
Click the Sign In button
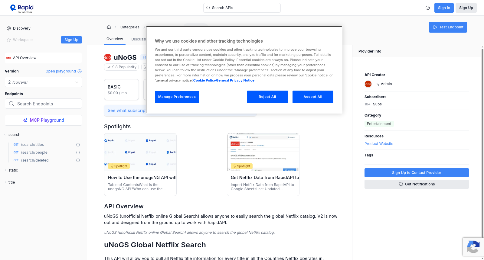pyautogui.click(x=444, y=8)
